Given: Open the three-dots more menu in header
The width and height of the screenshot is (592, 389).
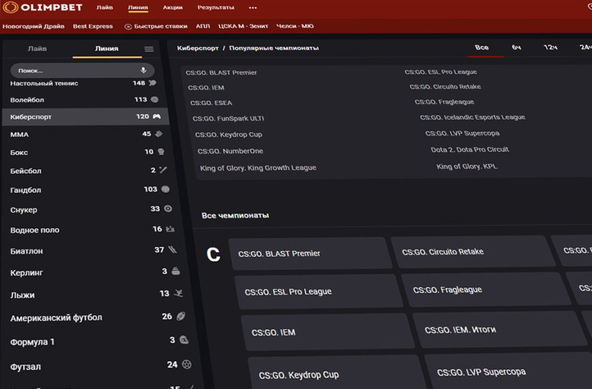Looking at the screenshot, I should [x=253, y=7].
